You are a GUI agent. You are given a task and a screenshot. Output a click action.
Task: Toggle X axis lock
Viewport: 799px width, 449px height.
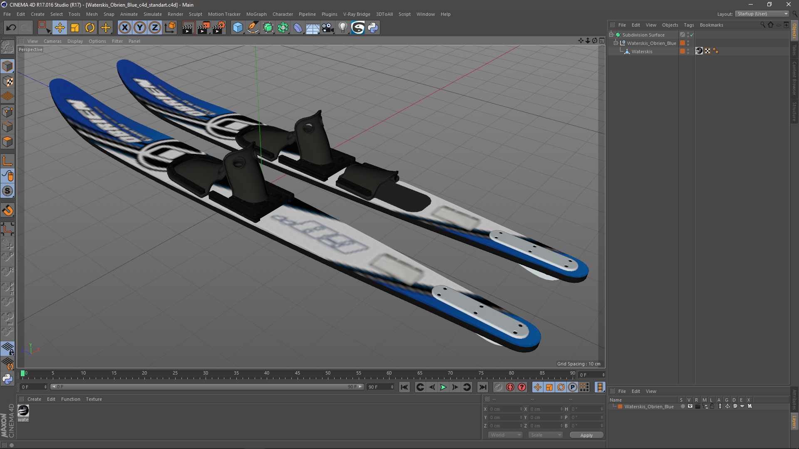(x=124, y=28)
